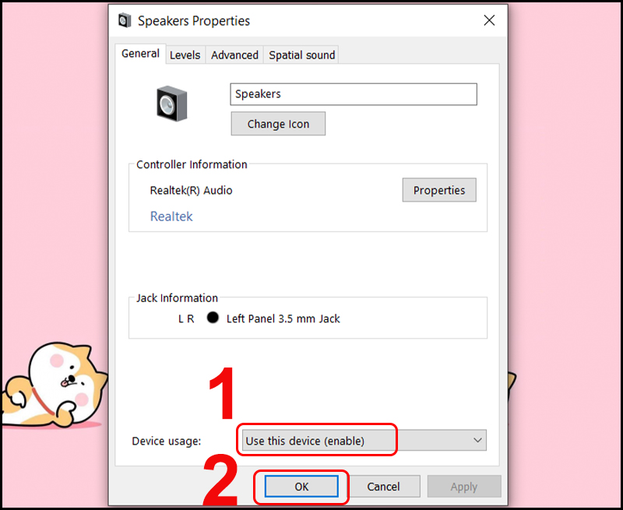This screenshot has width=623, height=510.
Task: Expand Device usage with the chevron arrow
Action: pos(477,441)
